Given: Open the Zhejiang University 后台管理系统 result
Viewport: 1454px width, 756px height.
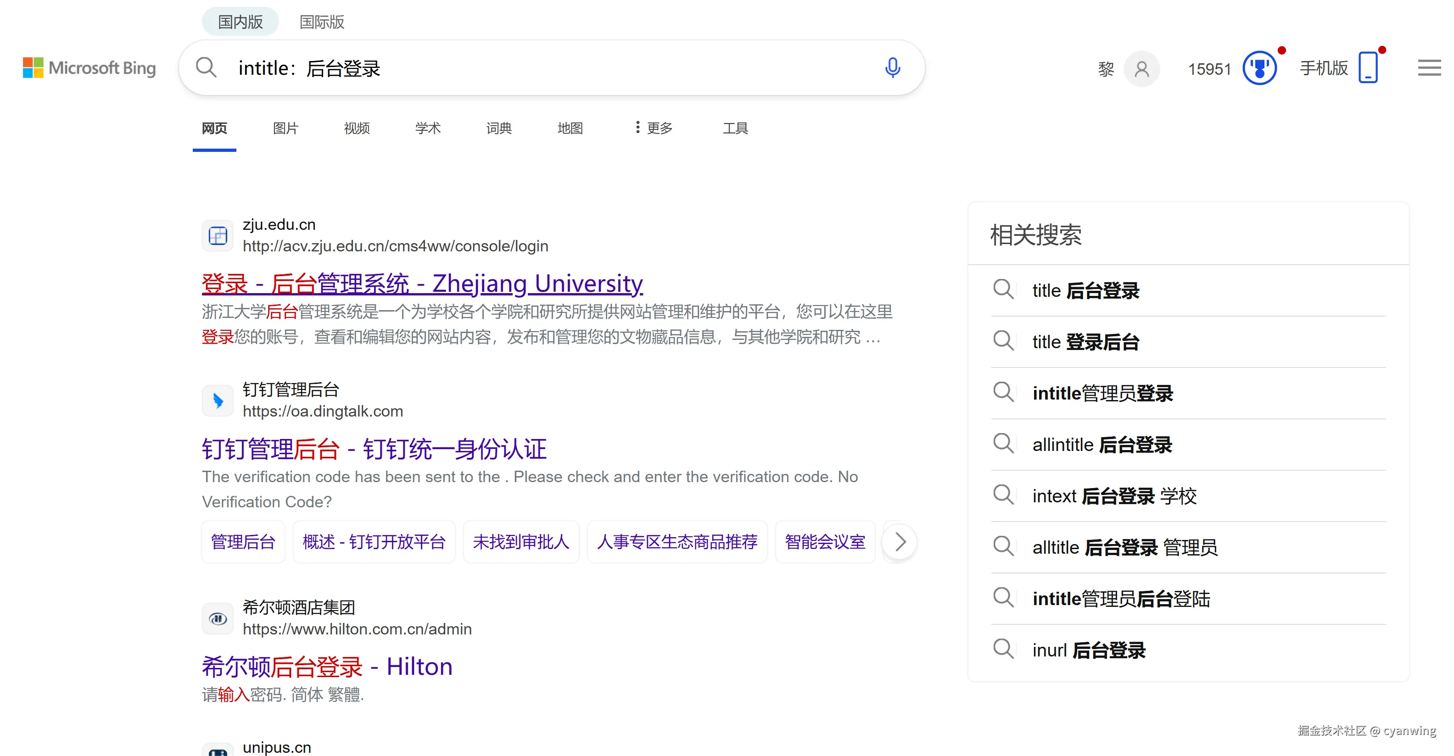Looking at the screenshot, I should point(422,283).
